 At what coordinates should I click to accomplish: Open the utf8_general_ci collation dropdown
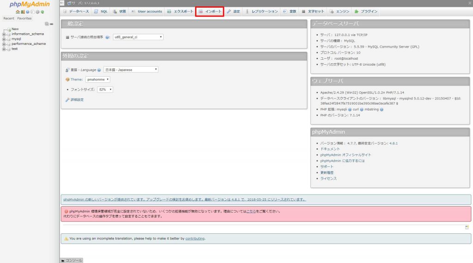click(138, 37)
